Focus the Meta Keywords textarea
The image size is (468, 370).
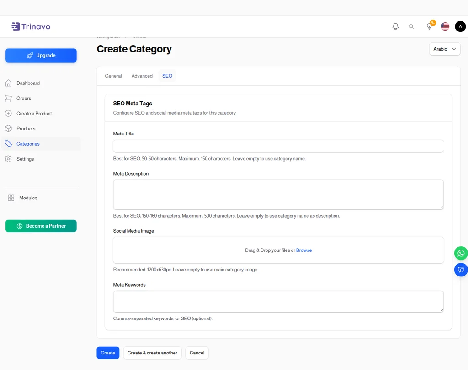click(278, 302)
